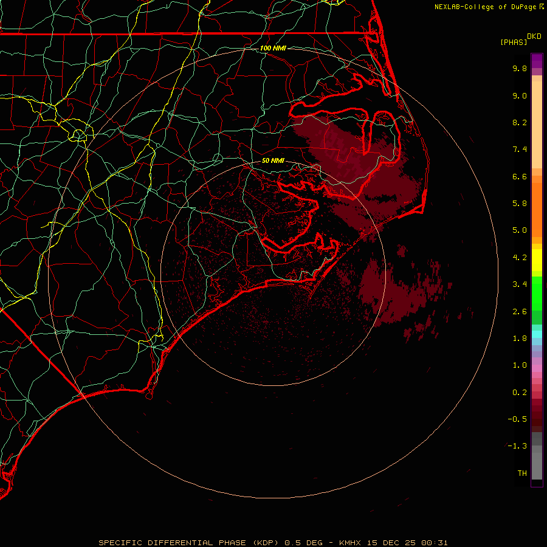
Task: Click the 4.2 legend label
Action: (520, 258)
